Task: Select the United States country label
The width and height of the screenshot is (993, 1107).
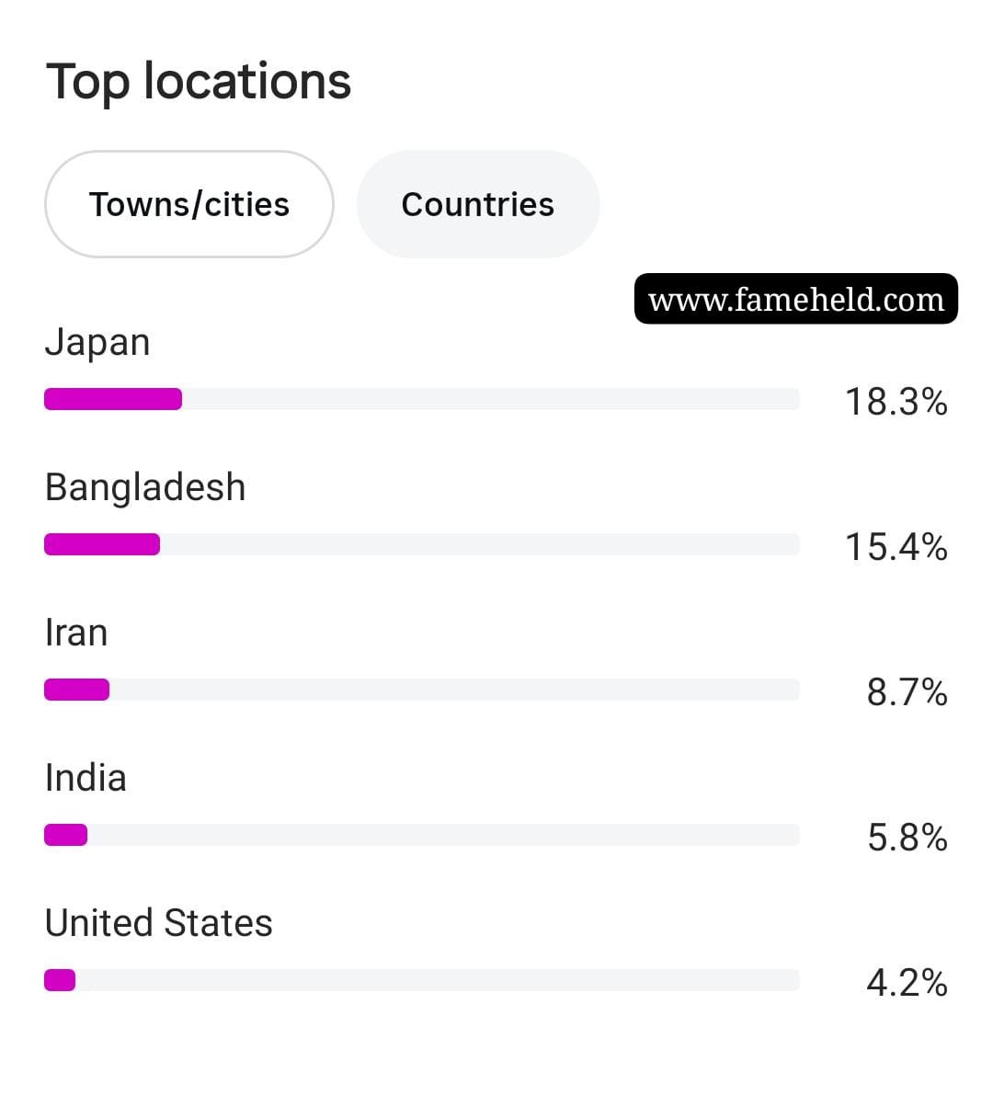Action: coord(159,923)
